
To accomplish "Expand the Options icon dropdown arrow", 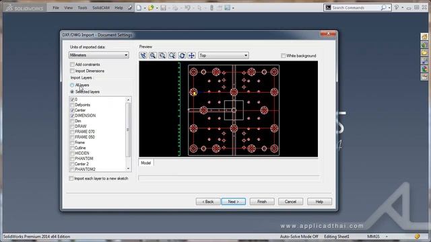I will pos(234,8).
